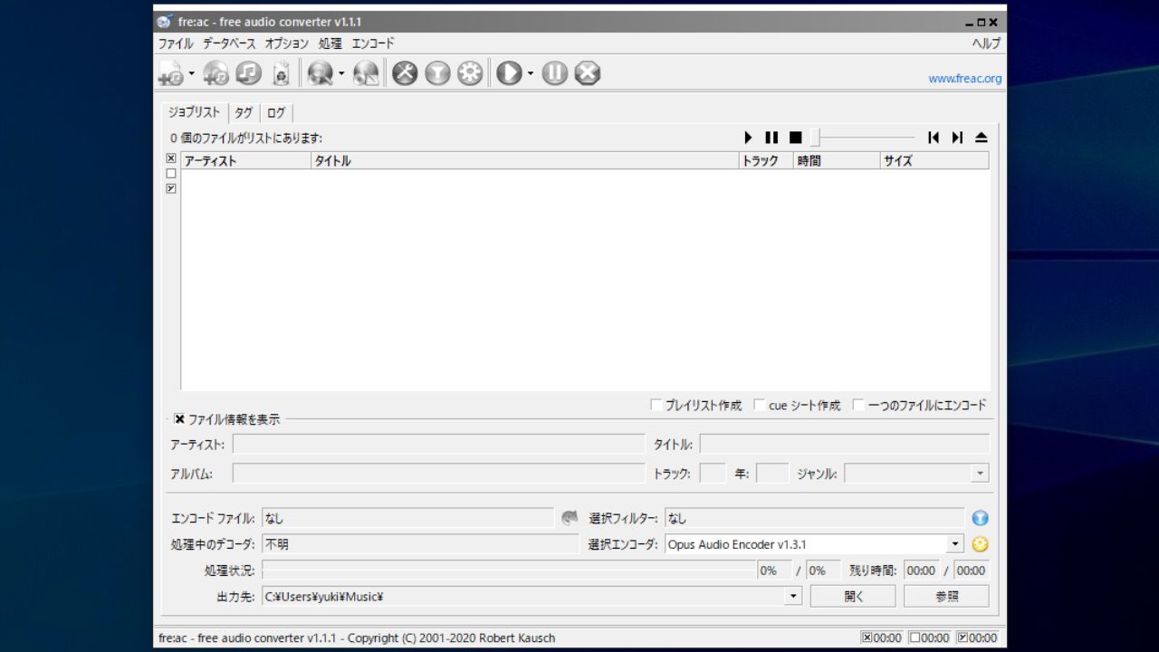
Task: Click the submit CD database entry icon
Action: pos(366,73)
